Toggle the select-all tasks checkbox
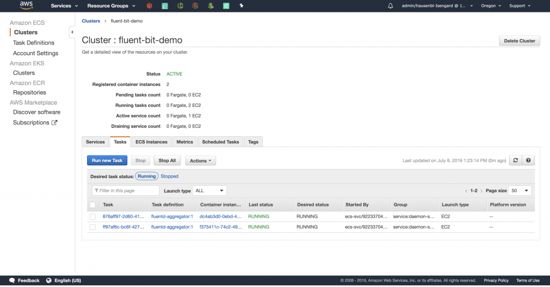 [x=92, y=205]
